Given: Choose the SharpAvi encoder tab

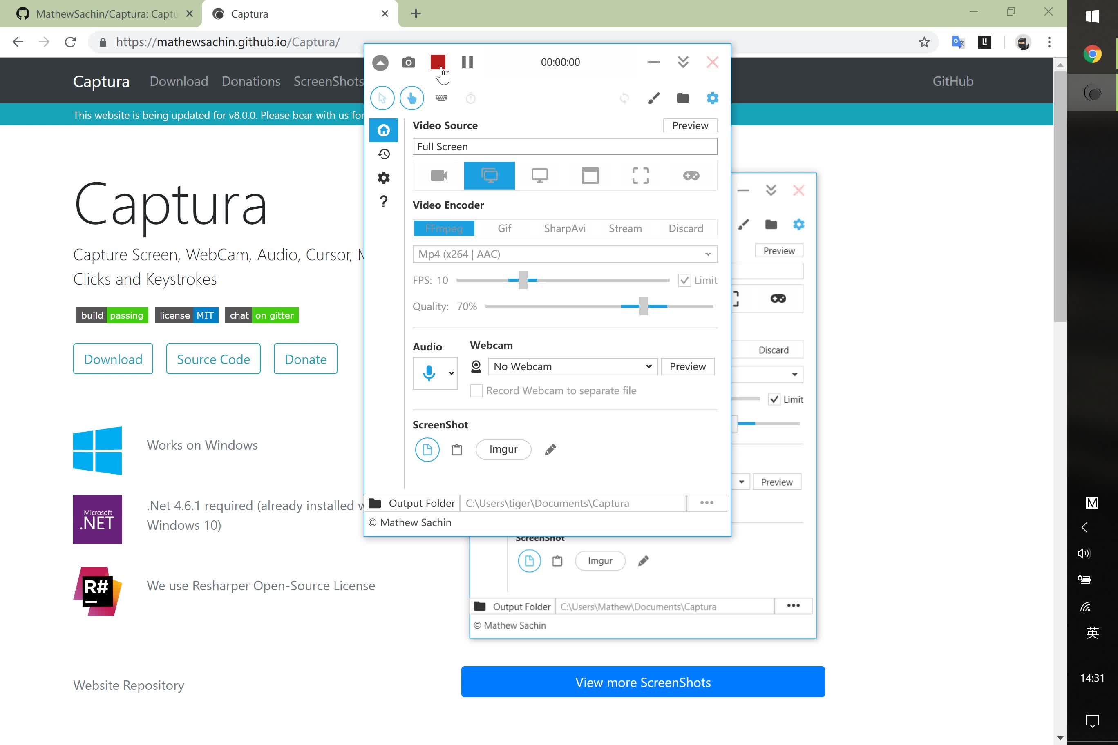Looking at the screenshot, I should pyautogui.click(x=565, y=229).
